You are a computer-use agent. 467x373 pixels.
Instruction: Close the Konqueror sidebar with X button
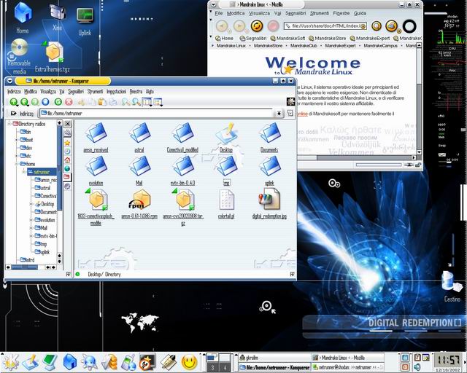click(68, 123)
